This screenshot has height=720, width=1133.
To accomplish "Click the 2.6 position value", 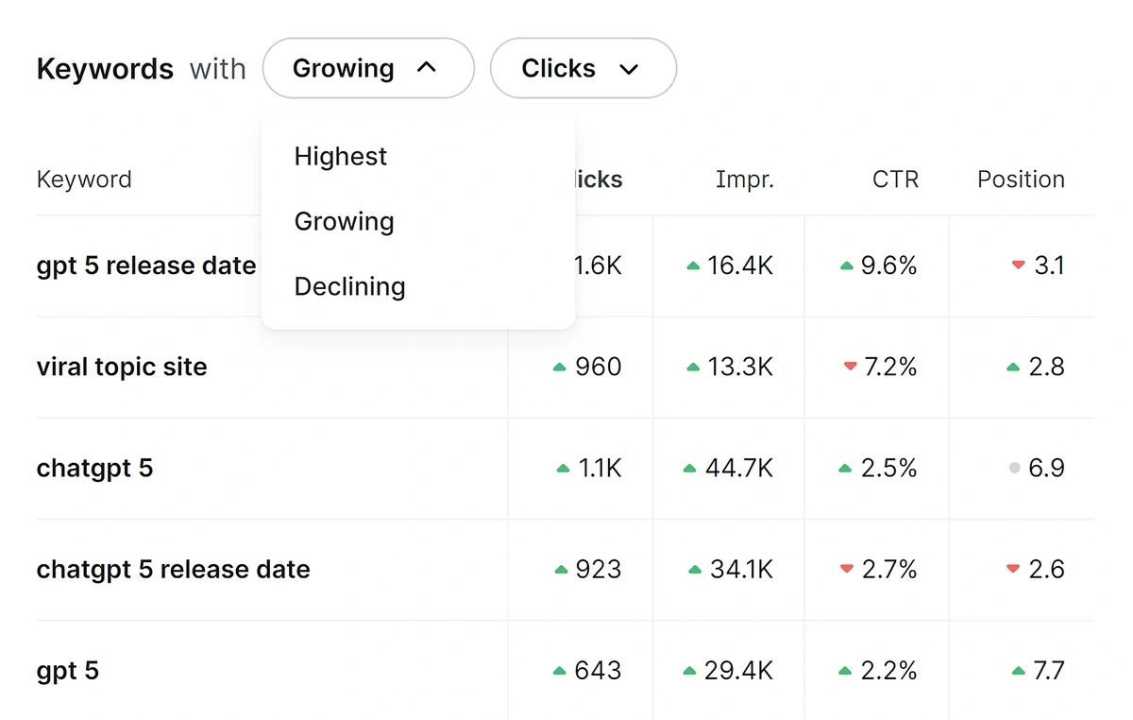I will point(1047,569).
